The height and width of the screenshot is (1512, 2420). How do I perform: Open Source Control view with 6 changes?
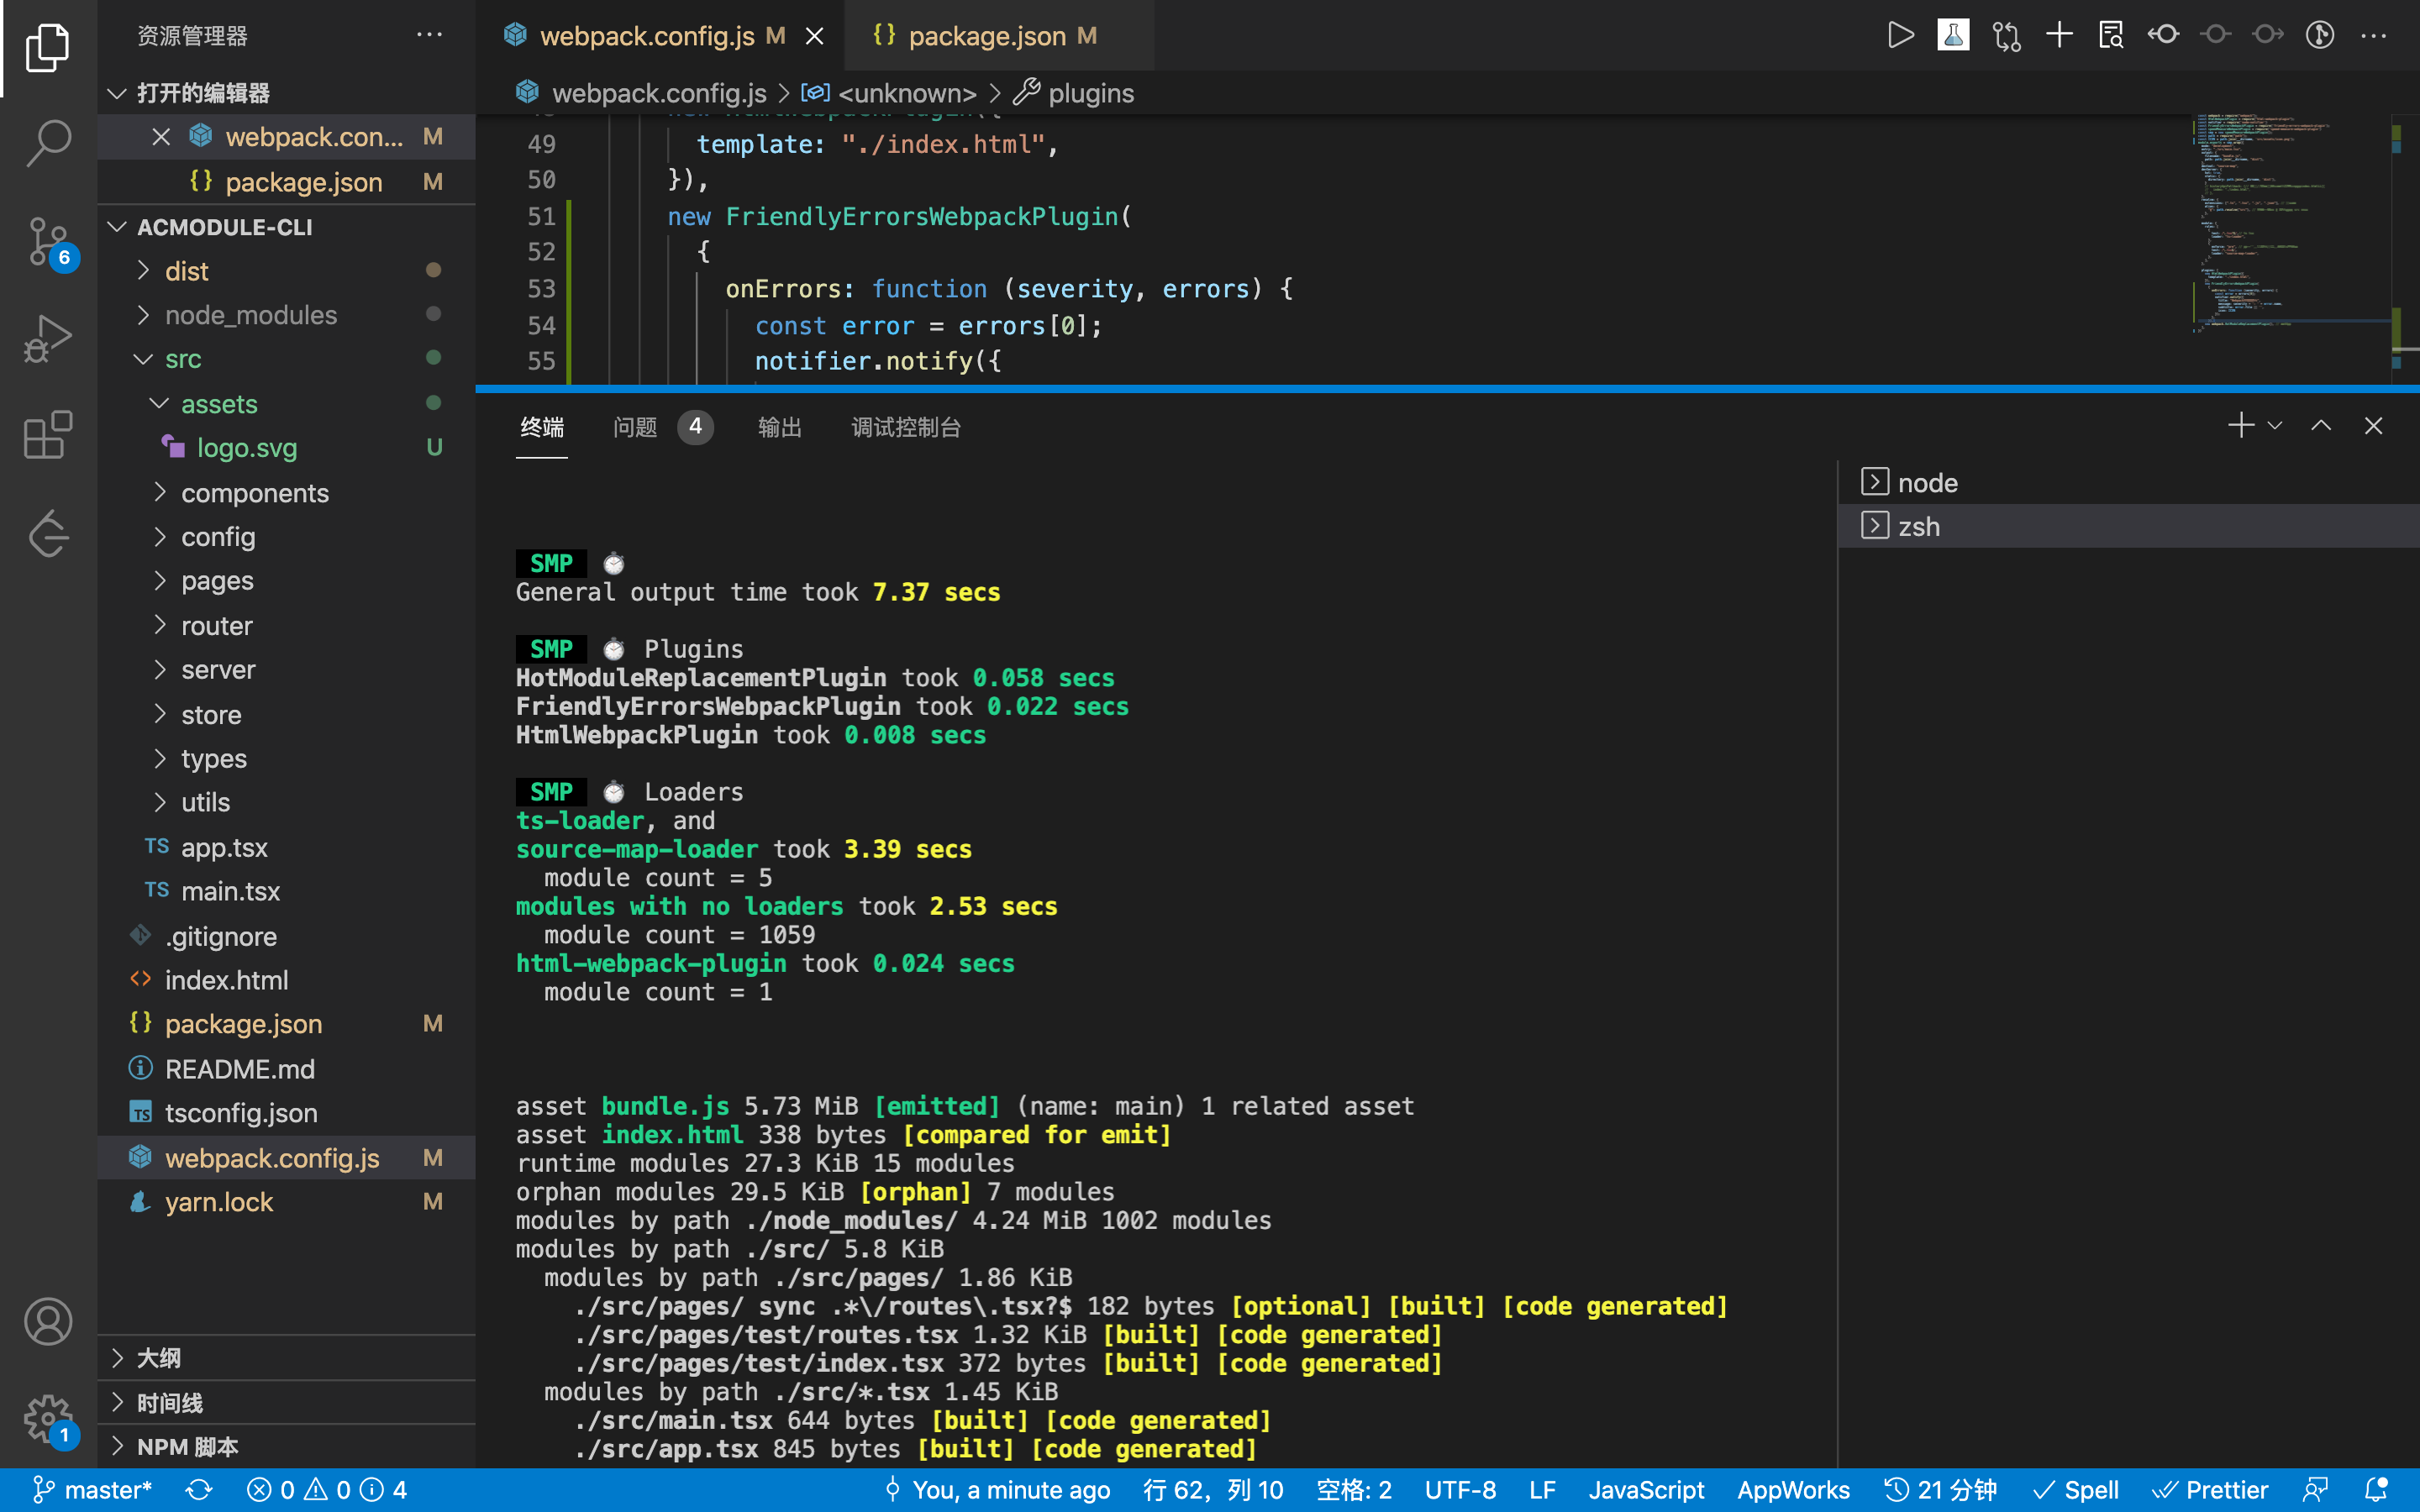coord(47,241)
